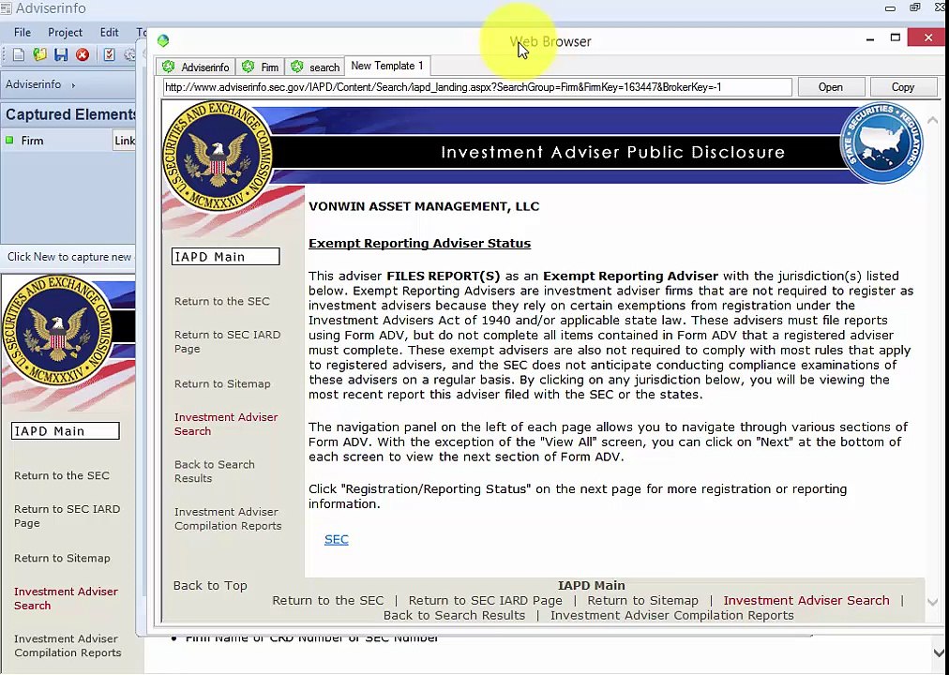Switch to the search browser tab

pos(315,67)
